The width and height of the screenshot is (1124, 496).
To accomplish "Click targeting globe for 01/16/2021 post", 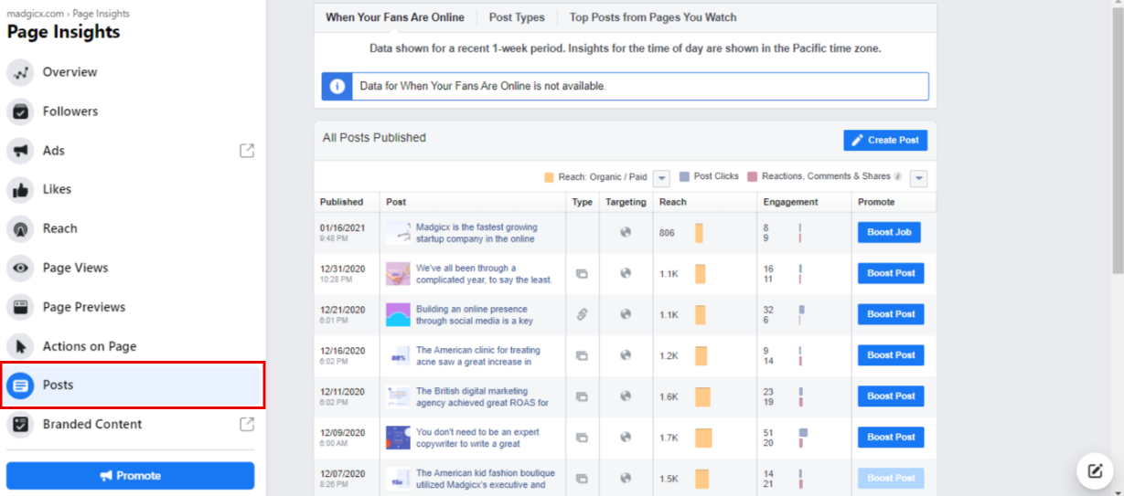I will [x=626, y=232].
